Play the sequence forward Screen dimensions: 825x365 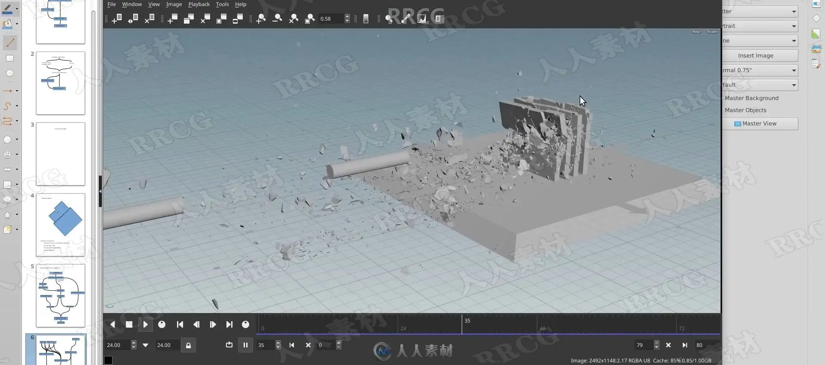(x=145, y=325)
